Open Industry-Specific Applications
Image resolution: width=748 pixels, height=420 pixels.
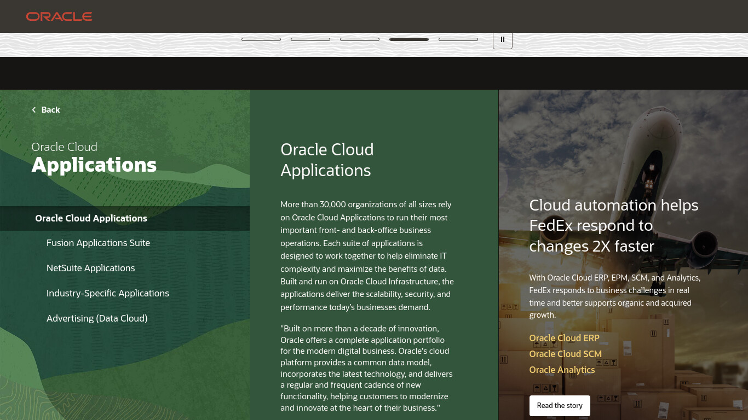click(108, 293)
